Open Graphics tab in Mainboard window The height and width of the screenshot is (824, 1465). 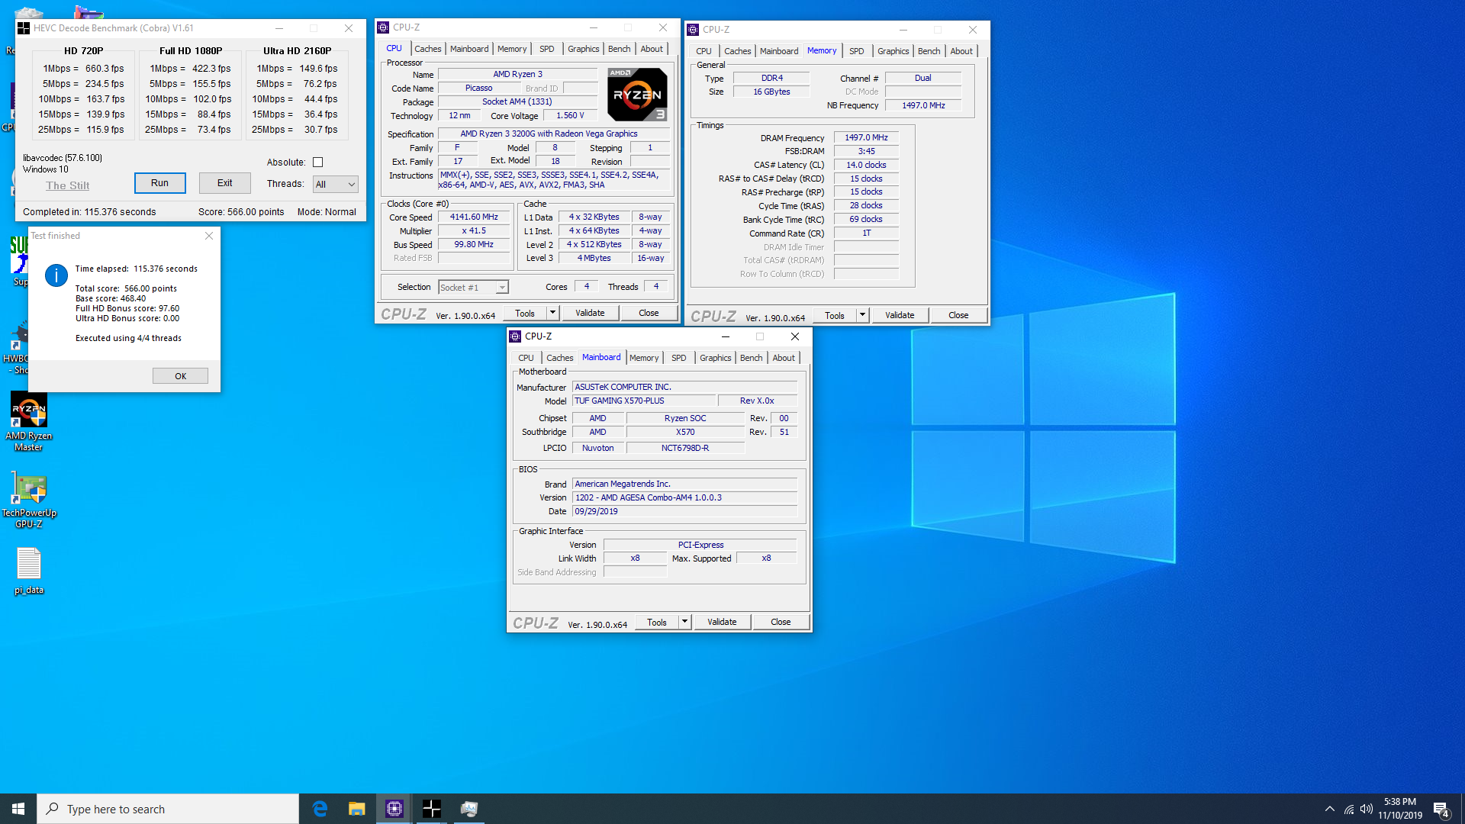[x=716, y=358]
